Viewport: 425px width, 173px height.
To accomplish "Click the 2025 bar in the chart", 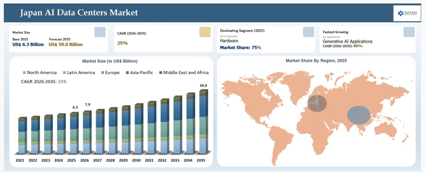I will click(74, 133).
